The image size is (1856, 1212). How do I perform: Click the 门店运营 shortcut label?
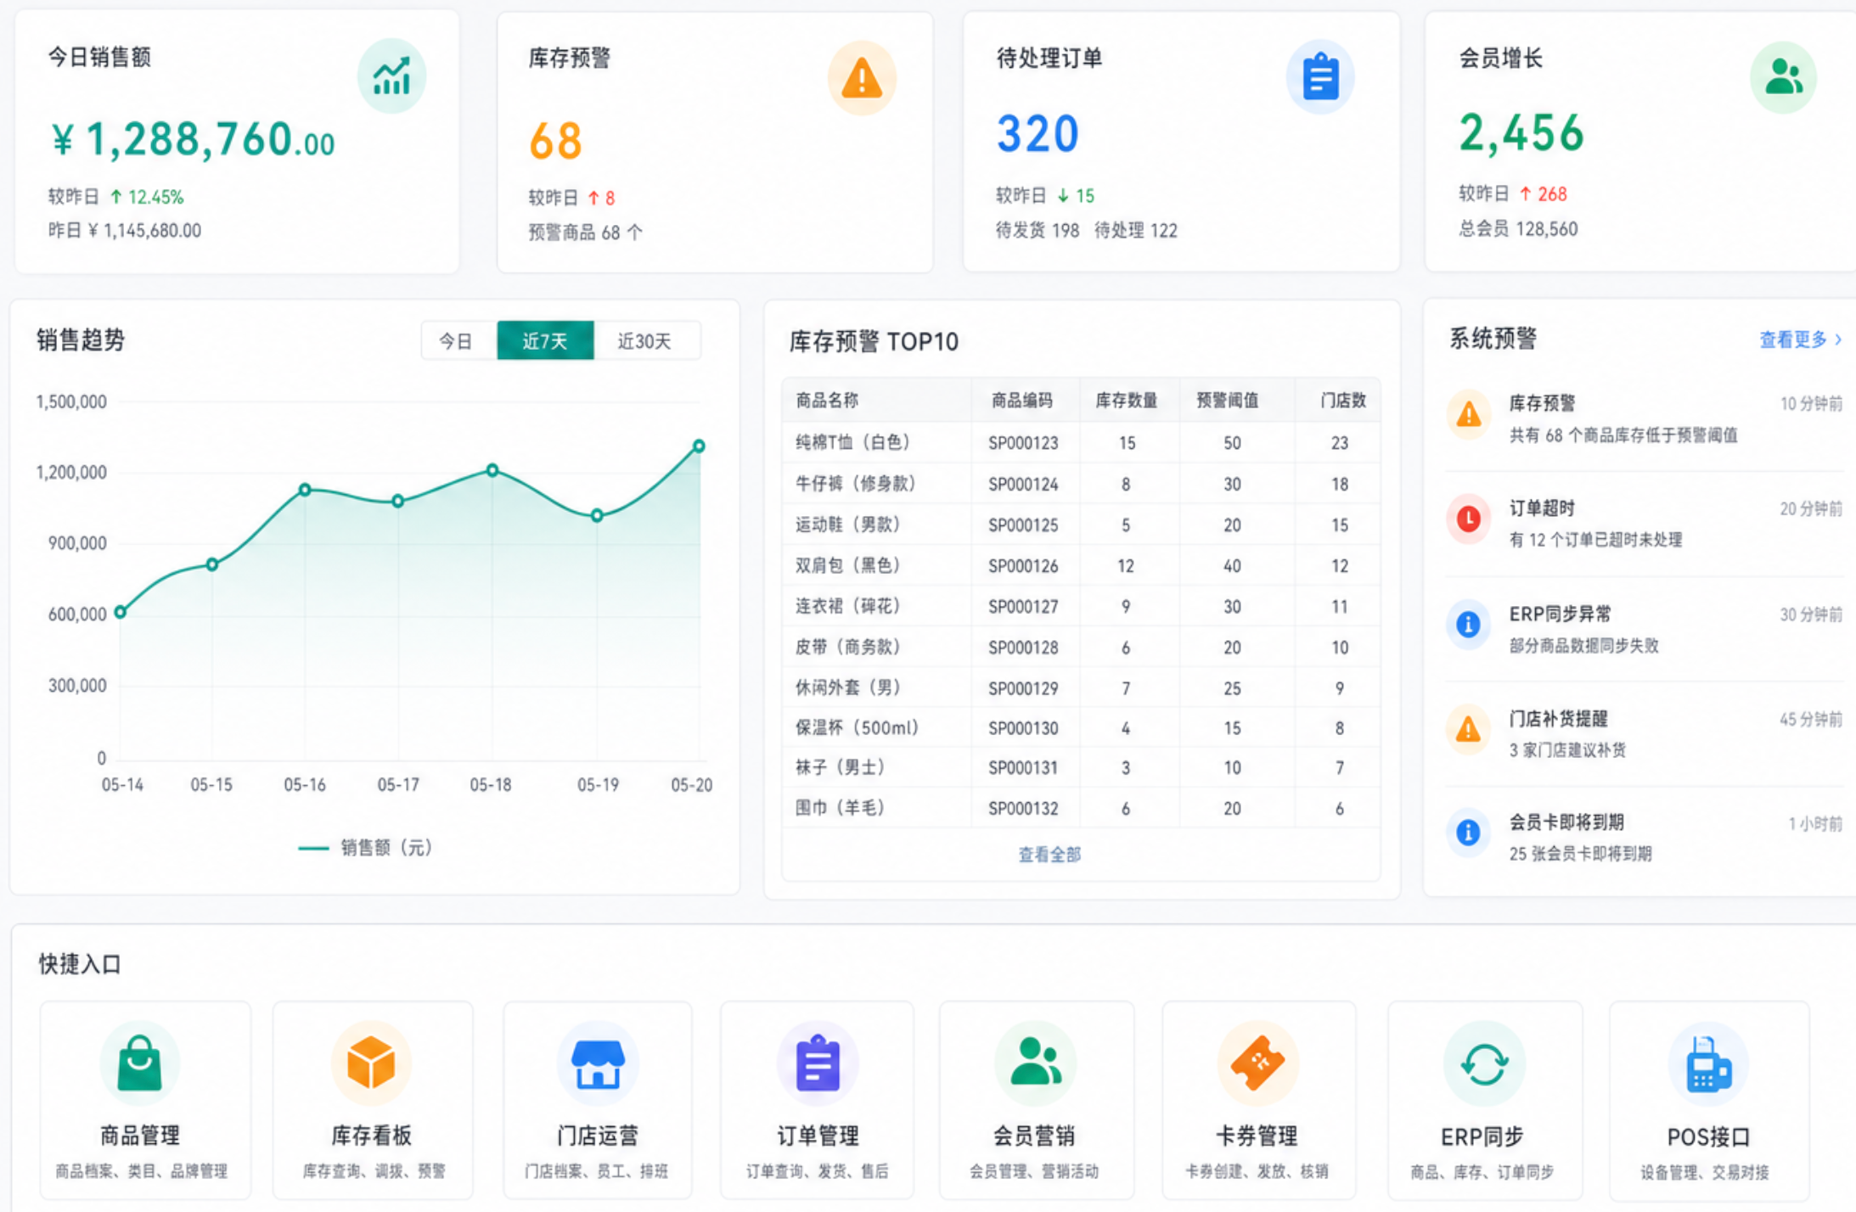pos(598,1136)
